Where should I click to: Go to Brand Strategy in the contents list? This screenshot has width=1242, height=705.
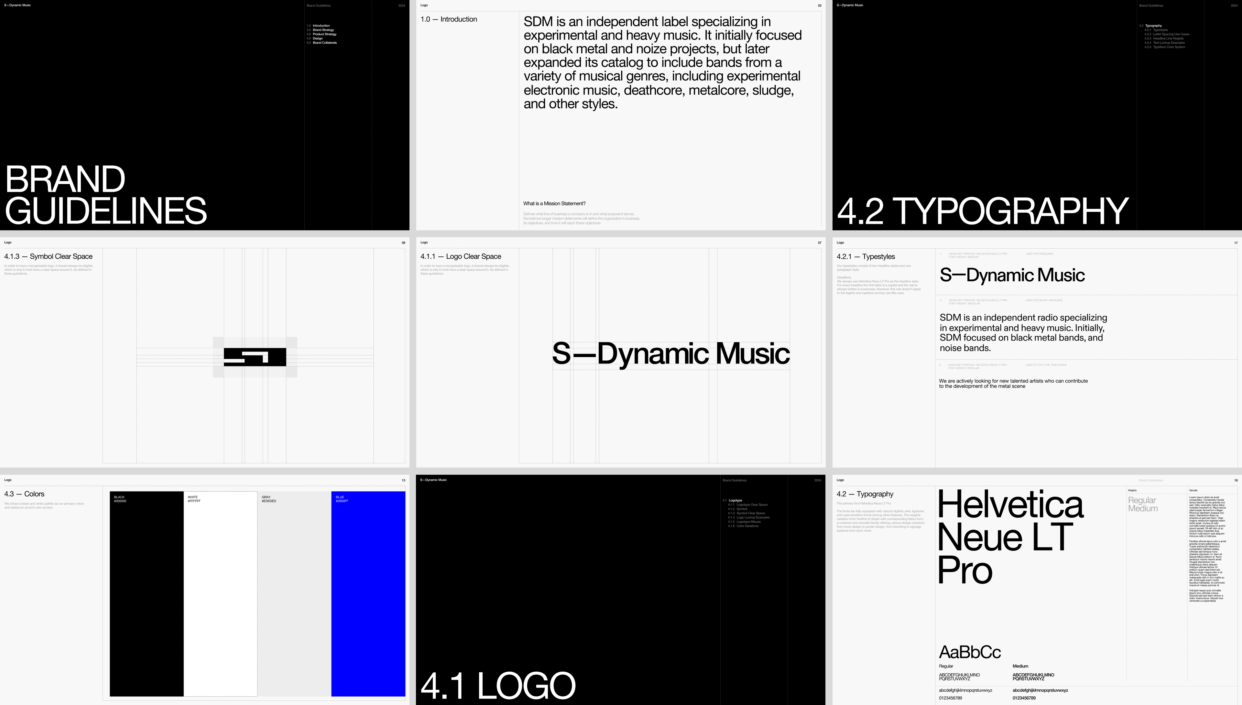(x=323, y=30)
